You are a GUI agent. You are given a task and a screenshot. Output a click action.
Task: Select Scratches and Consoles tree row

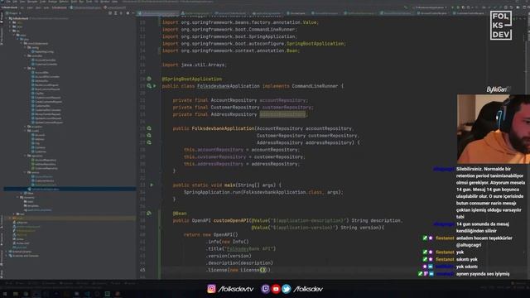click(x=24, y=256)
